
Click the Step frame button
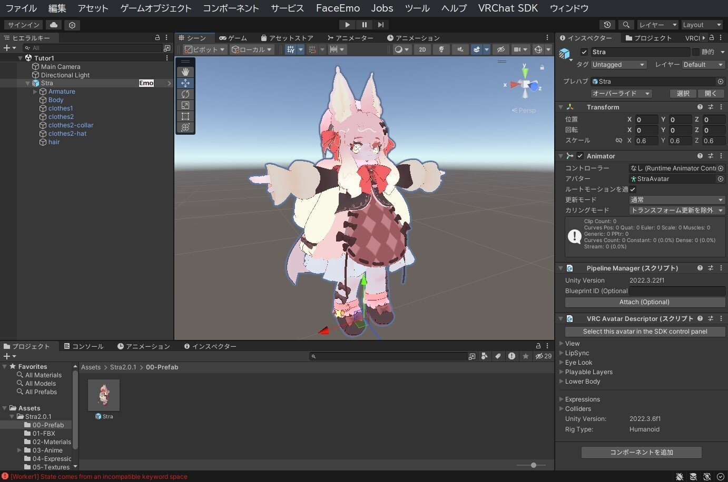pos(380,25)
